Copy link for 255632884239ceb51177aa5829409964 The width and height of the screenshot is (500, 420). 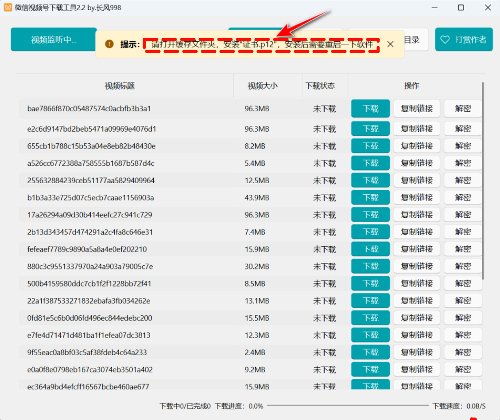pyautogui.click(x=417, y=181)
